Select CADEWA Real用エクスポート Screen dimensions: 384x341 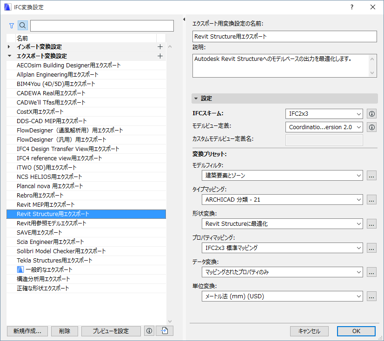pos(86,93)
